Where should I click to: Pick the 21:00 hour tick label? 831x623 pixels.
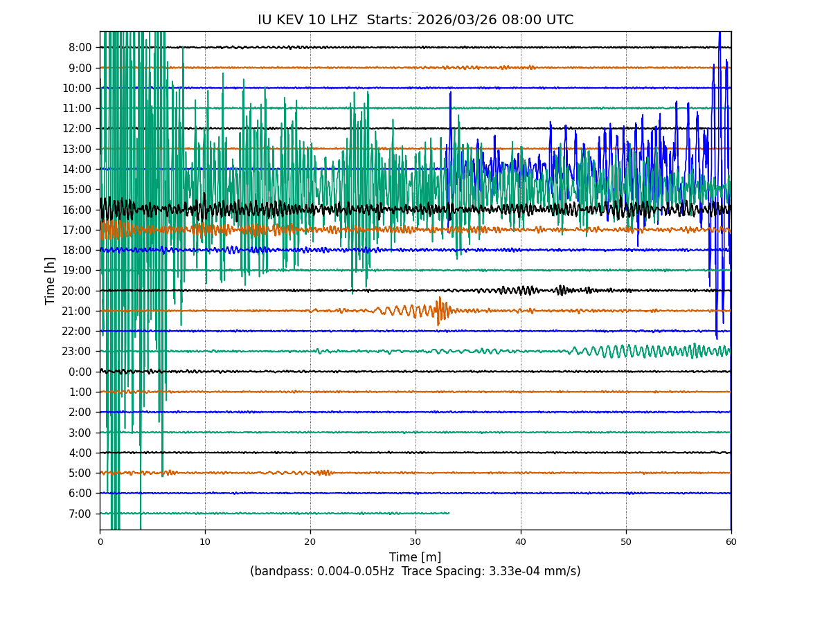(78, 311)
